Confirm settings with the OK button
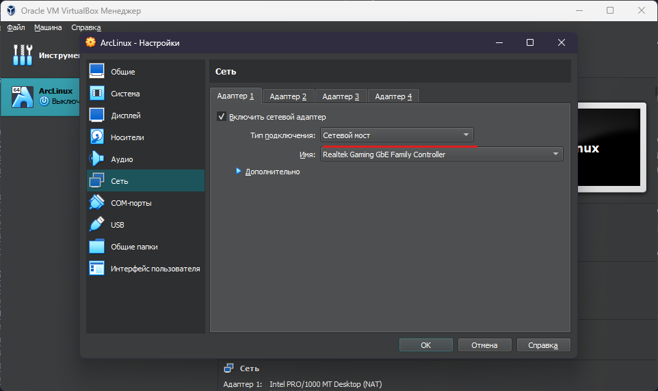Viewport: 658px width, 391px height. click(426, 345)
